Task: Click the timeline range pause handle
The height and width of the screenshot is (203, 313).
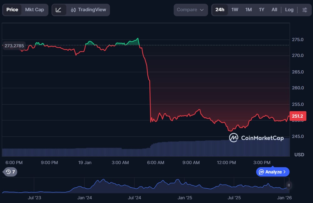Action: pos(289,185)
